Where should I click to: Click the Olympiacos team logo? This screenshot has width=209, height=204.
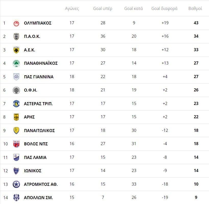click(x=16, y=23)
